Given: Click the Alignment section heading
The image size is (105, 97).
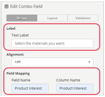Looking at the screenshot, I should [15, 54].
